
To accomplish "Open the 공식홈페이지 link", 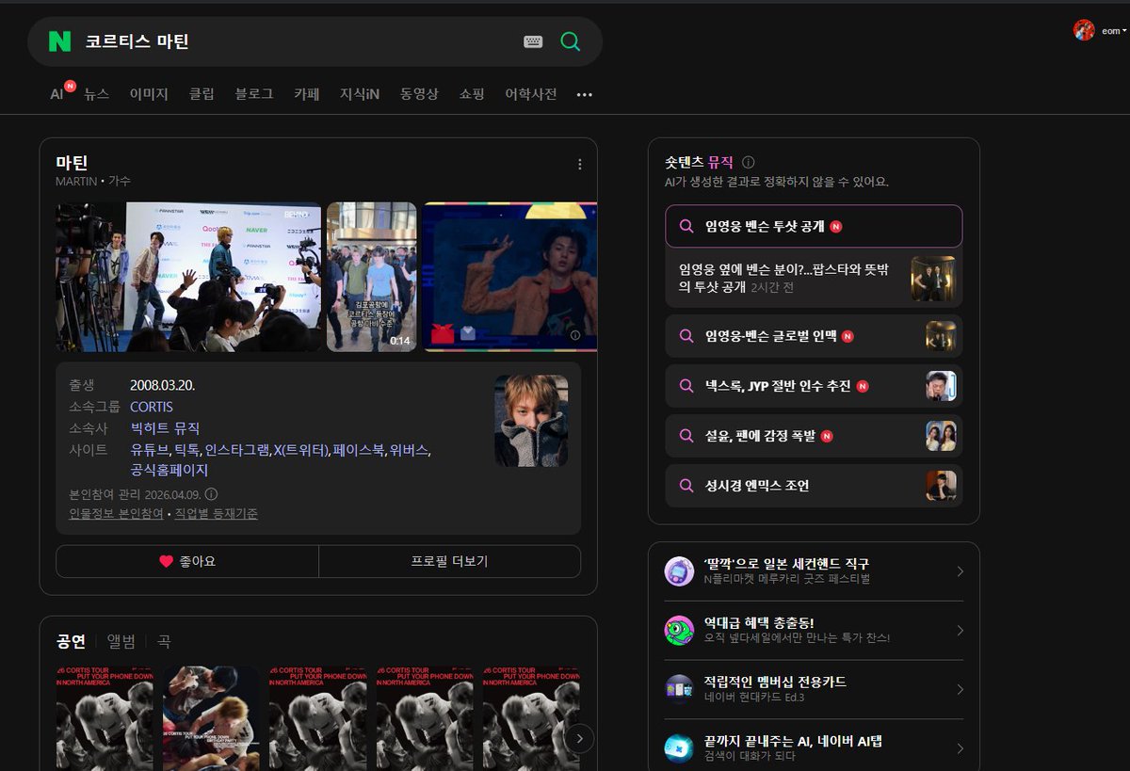I will click(x=169, y=470).
